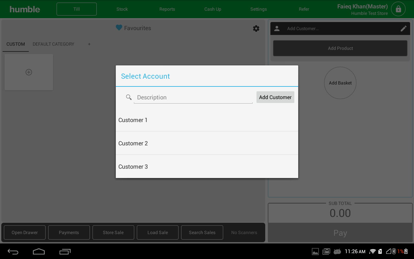Open the Favourites settings gear
414x259 pixels.
click(256, 28)
